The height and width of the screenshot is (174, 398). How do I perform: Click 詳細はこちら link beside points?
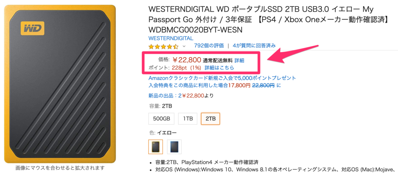tap(219, 68)
